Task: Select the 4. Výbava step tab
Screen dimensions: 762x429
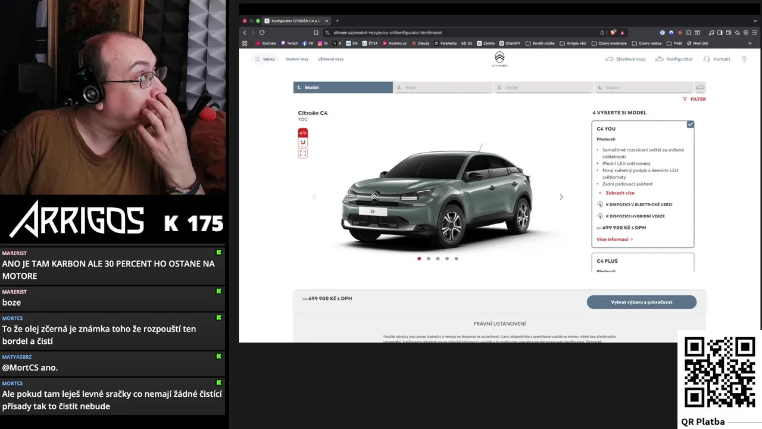Action: 644,88
